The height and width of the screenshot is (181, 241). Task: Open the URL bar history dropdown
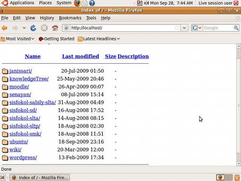tap(184, 28)
